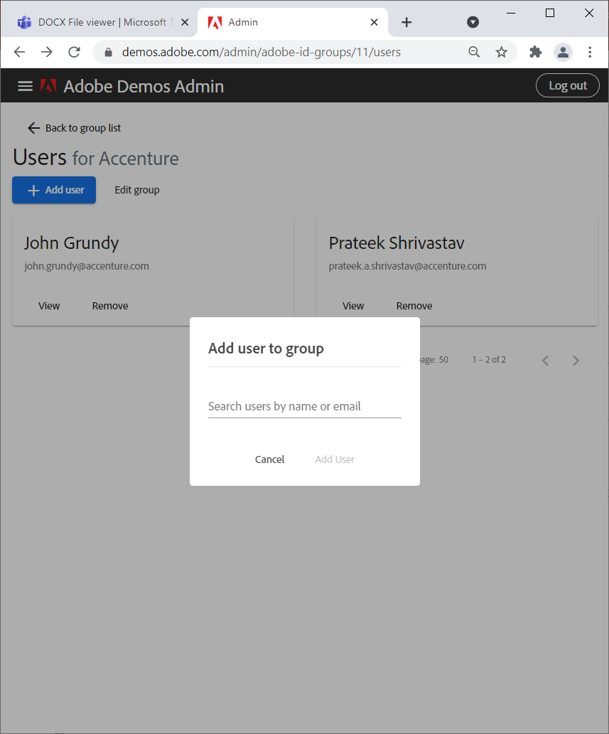The height and width of the screenshot is (734, 609).
Task: Click the Add User dialog button
Action: pos(335,459)
